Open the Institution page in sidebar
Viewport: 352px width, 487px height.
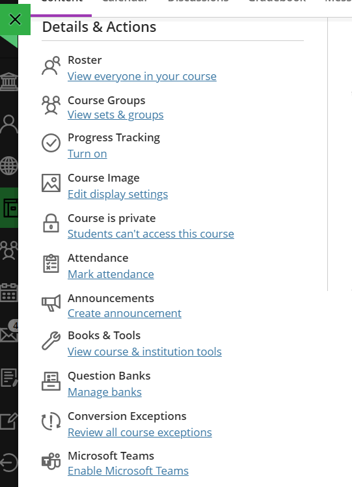[9, 81]
